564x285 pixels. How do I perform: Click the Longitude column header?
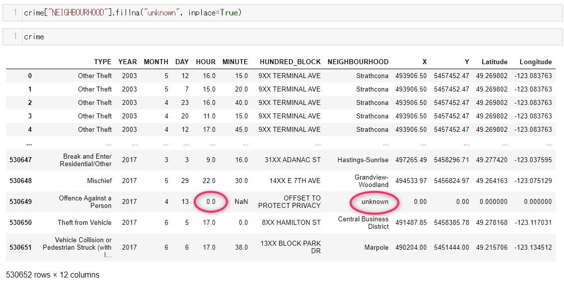coord(536,62)
